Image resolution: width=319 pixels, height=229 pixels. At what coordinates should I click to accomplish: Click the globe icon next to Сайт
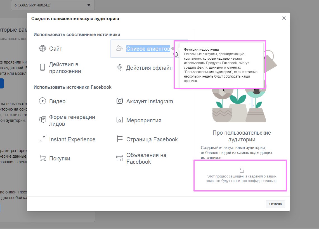tap(42, 48)
